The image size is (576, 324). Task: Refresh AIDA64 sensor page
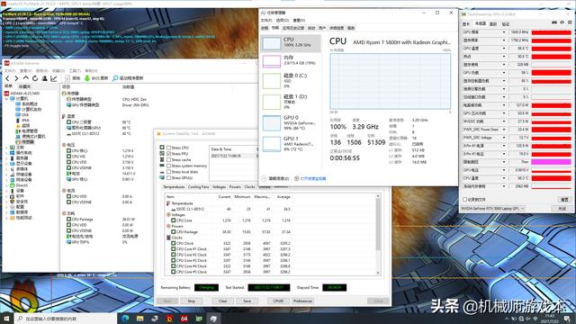click(x=35, y=78)
